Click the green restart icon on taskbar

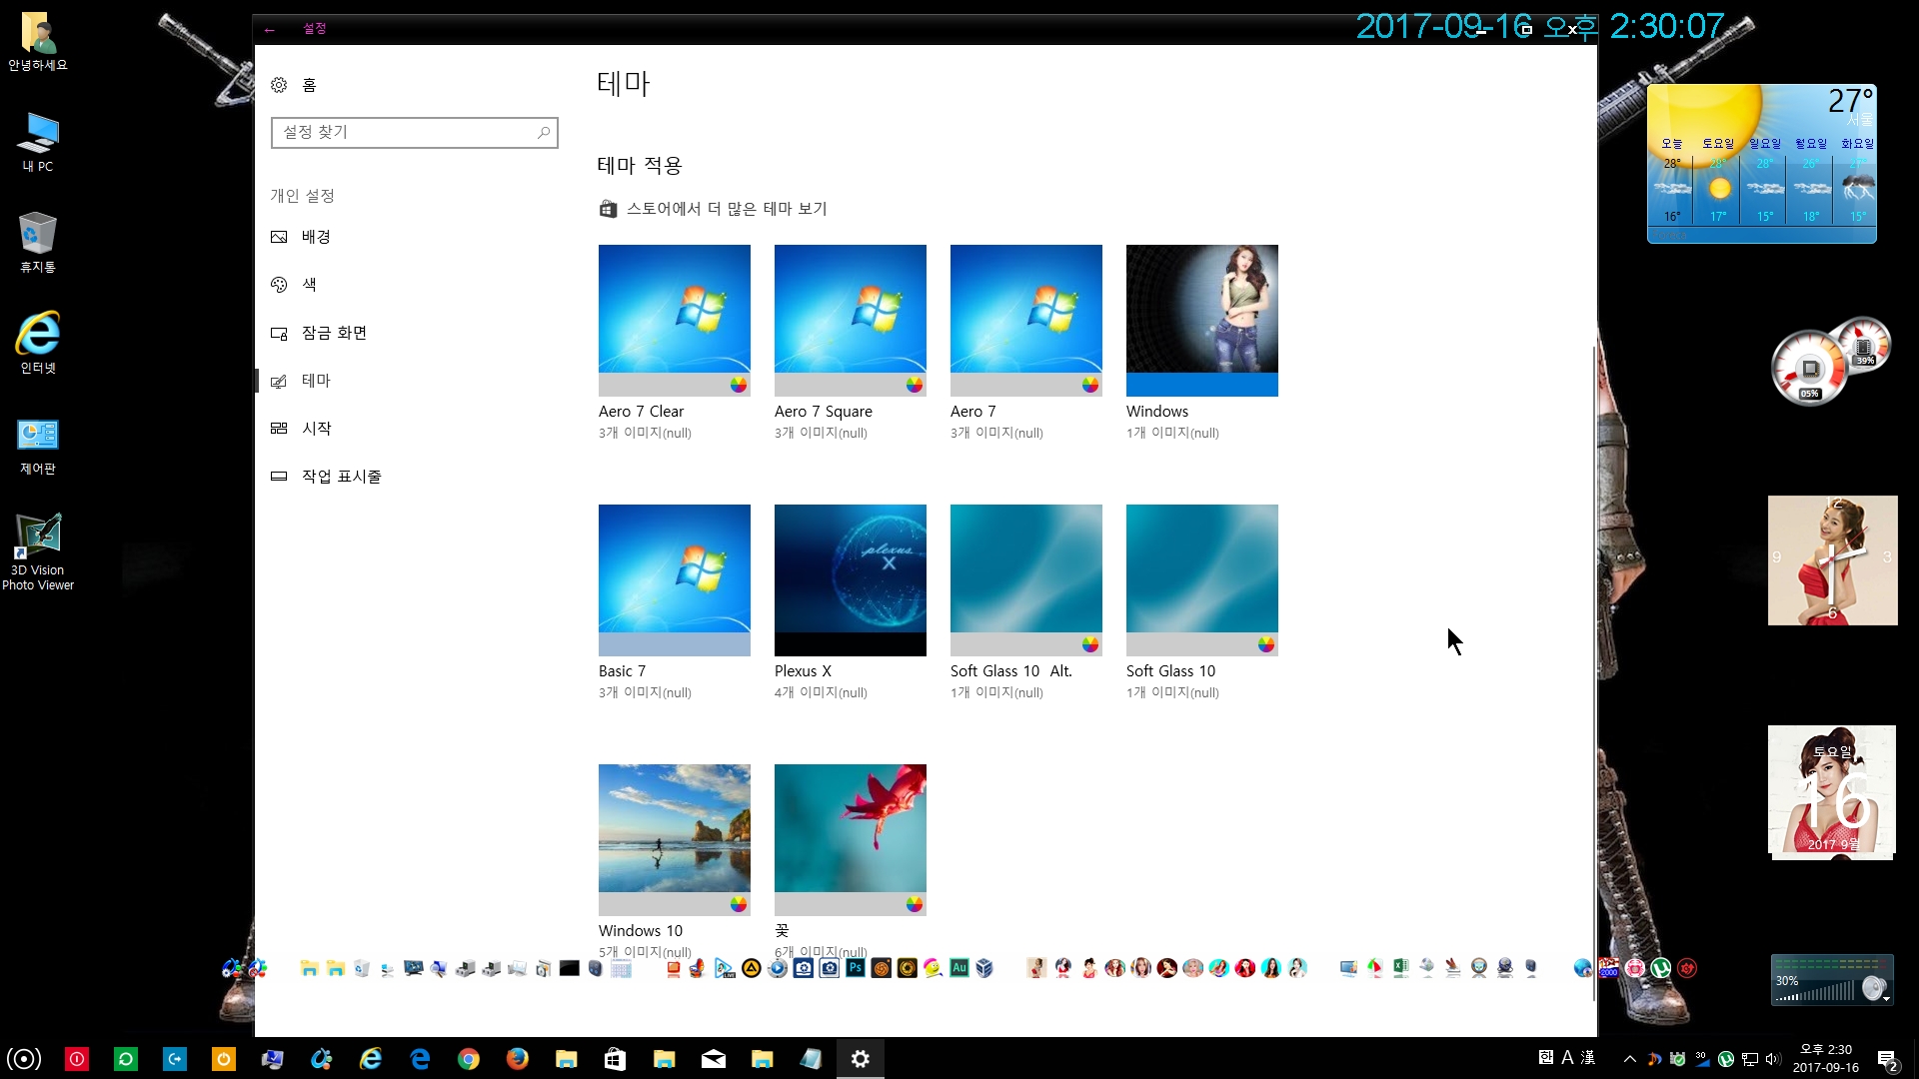(x=126, y=1059)
